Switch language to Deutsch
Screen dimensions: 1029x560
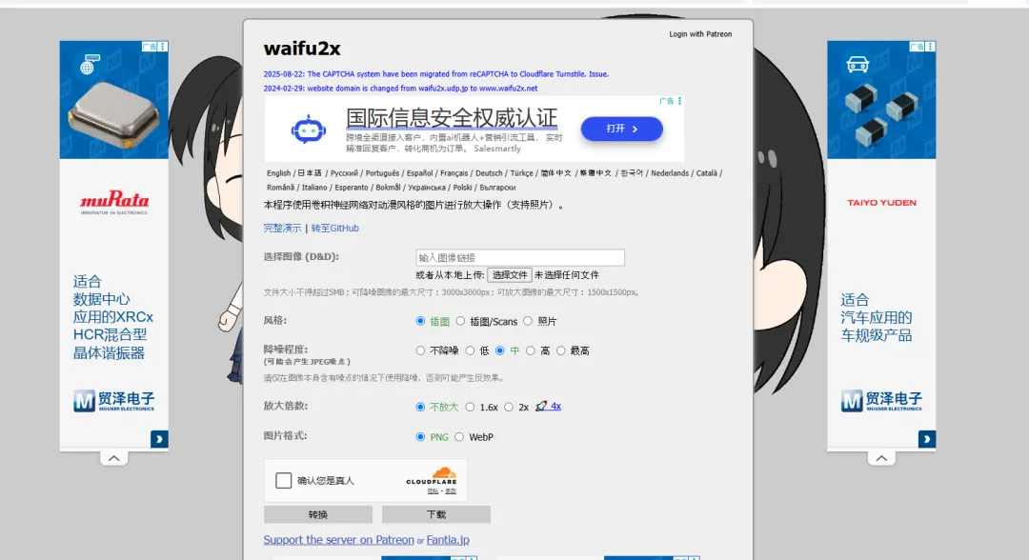pos(489,173)
